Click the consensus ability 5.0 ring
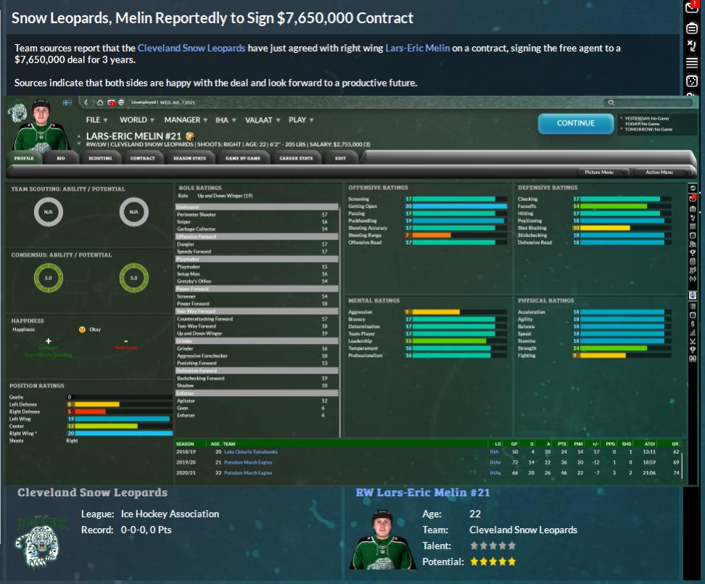 (x=49, y=278)
